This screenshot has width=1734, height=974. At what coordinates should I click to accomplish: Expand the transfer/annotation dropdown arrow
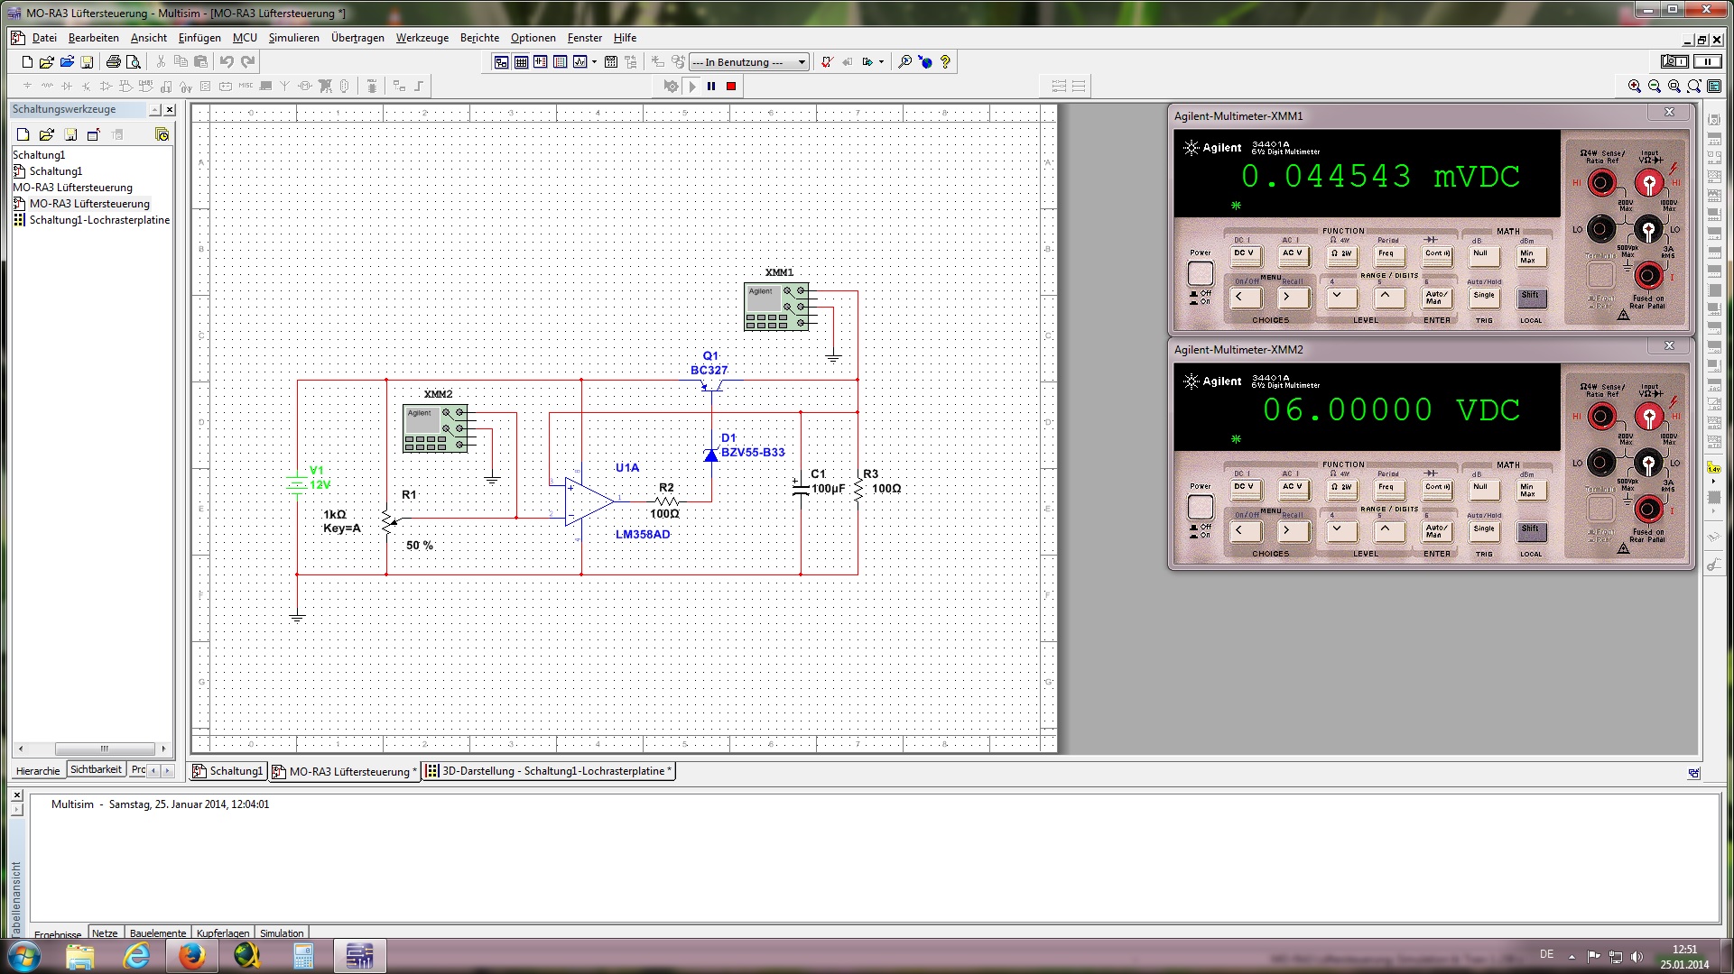(x=881, y=62)
